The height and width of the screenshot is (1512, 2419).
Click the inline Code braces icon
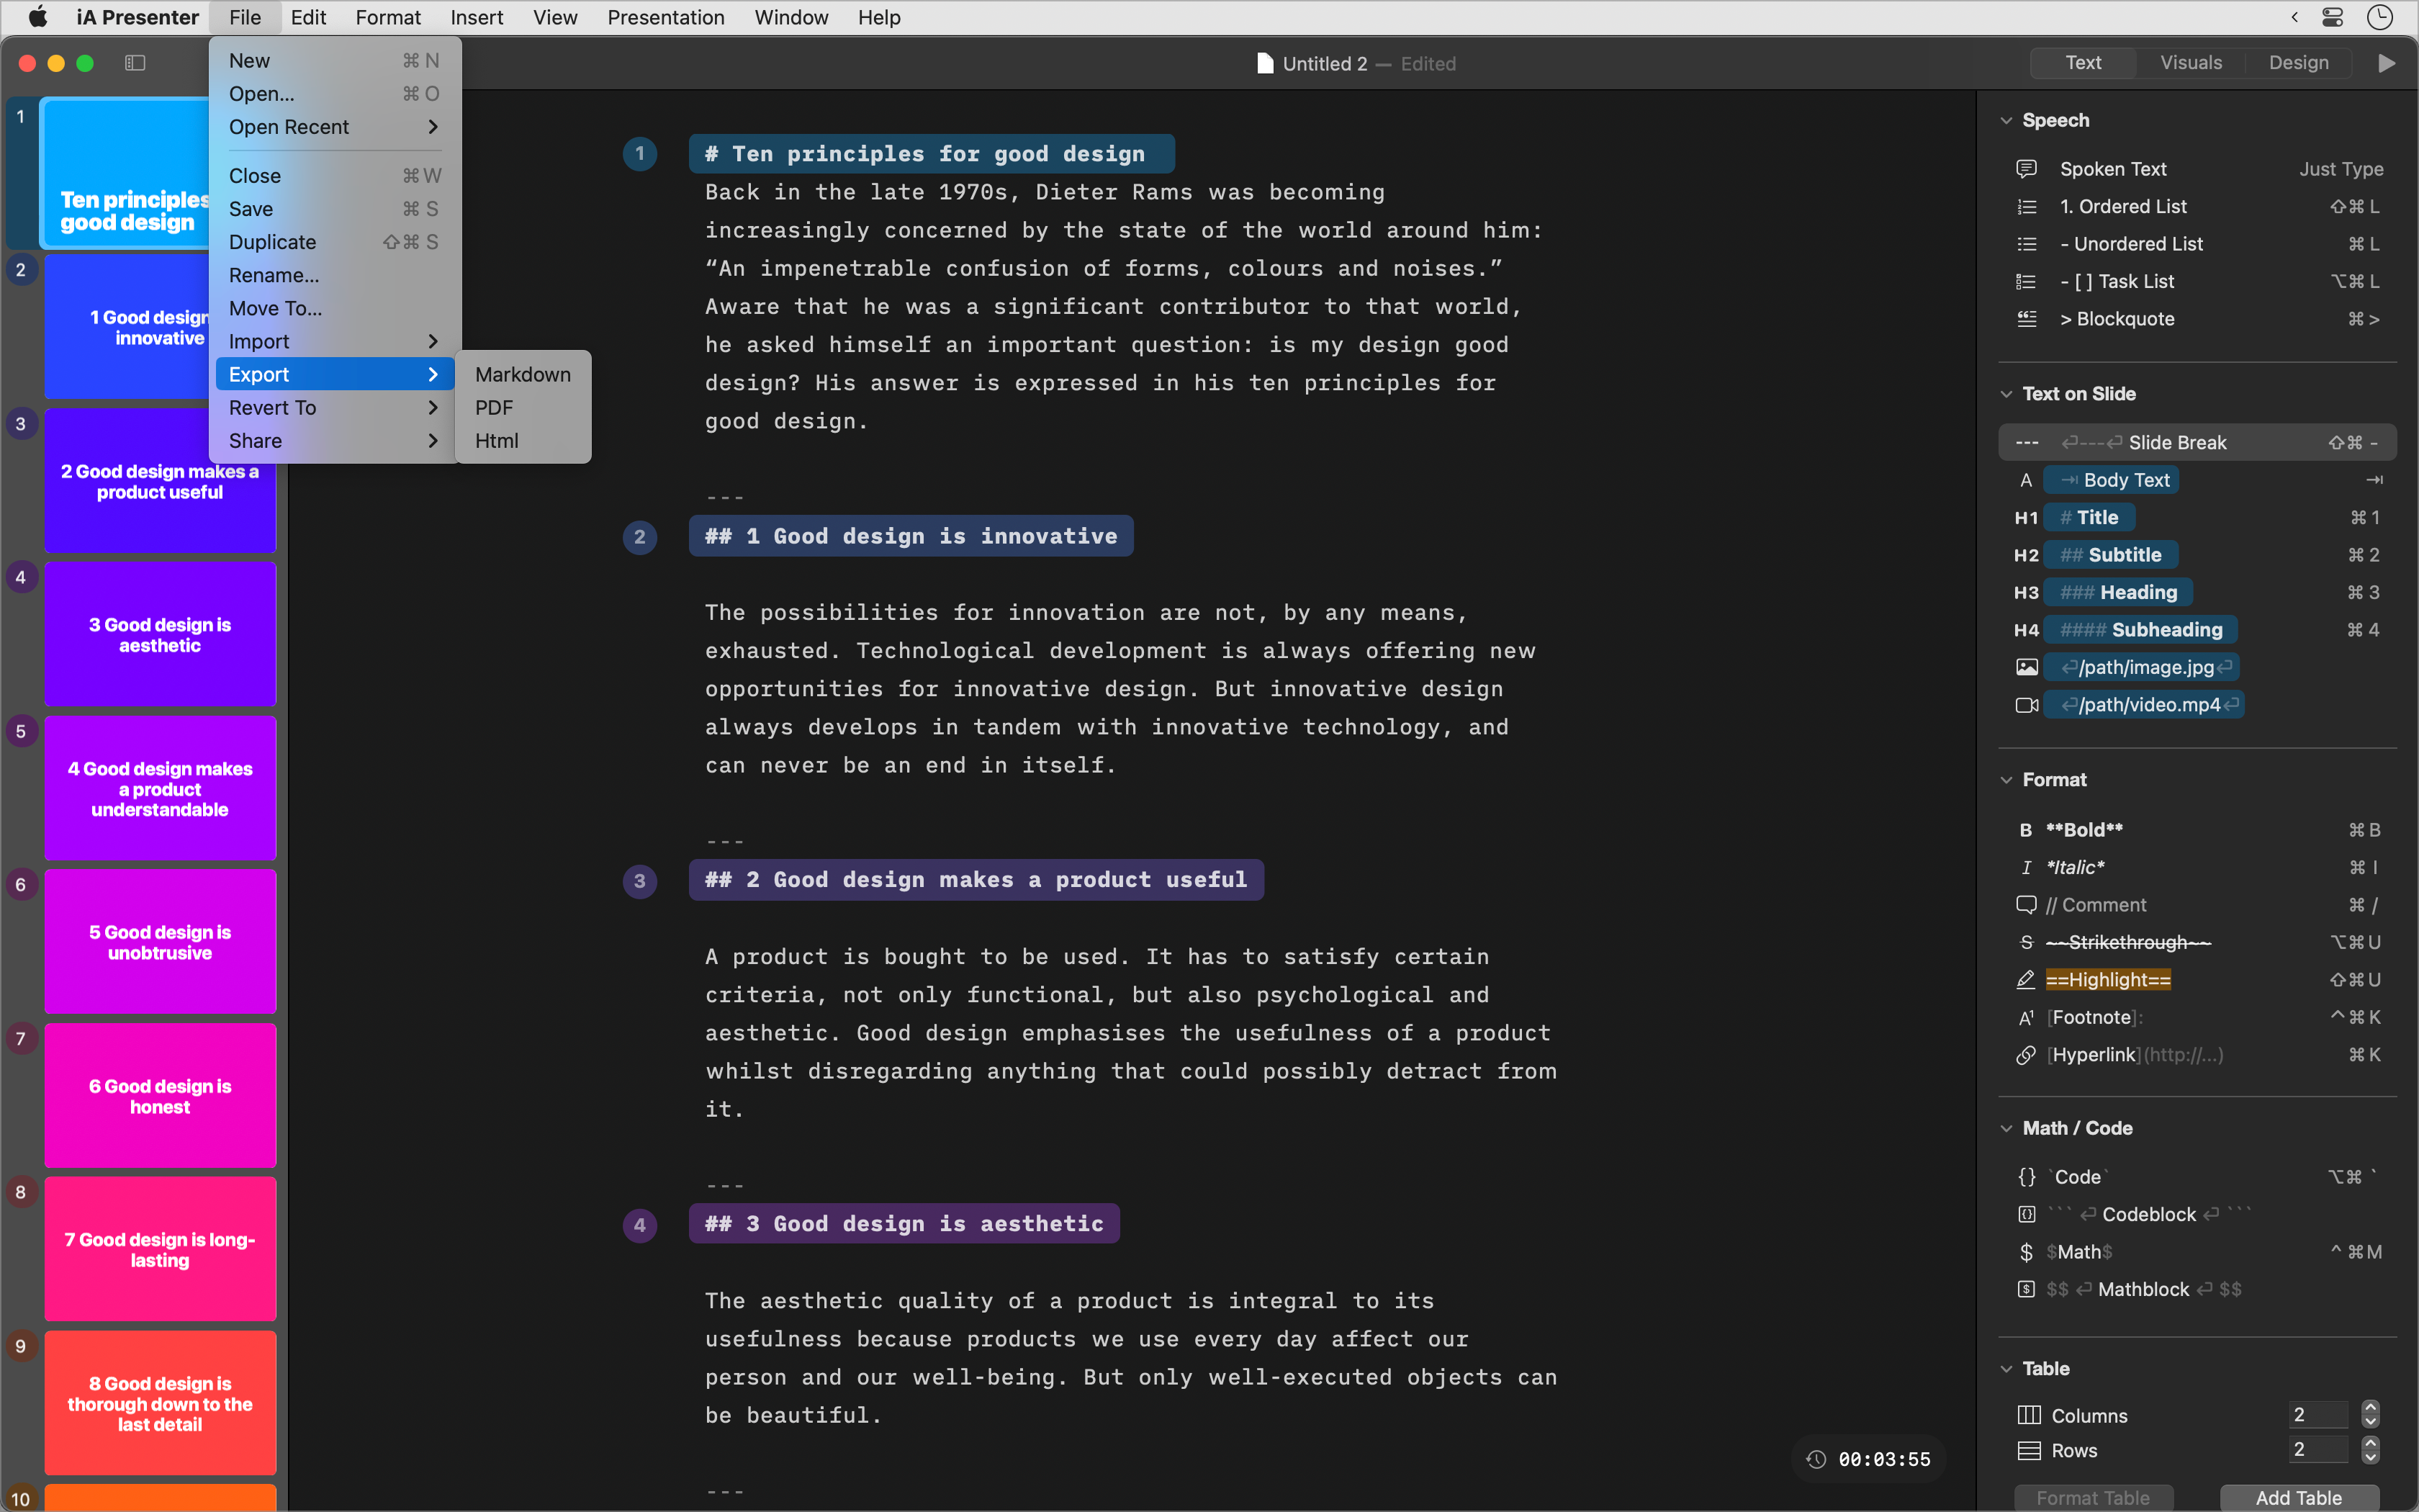click(2026, 1177)
